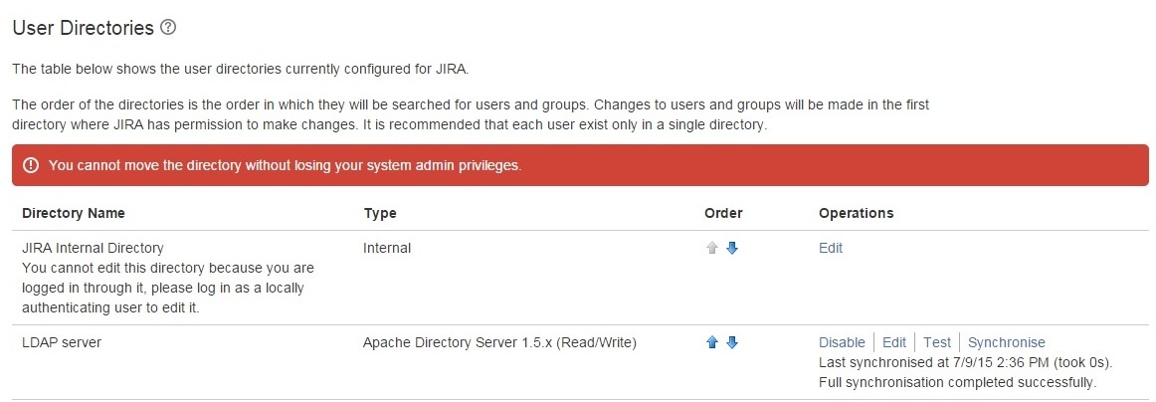Screen dimensions: 1156x402
Task: Open the help icon beside User Directories
Action: [168, 28]
